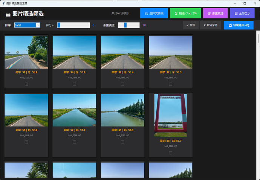Tick the checkbox for IMG_5668.JPG

point(170,153)
